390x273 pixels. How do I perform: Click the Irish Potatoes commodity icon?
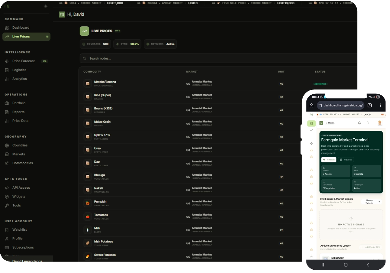coord(87,243)
